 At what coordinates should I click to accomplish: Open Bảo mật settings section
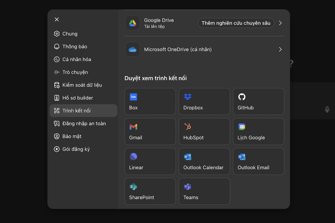click(x=72, y=136)
